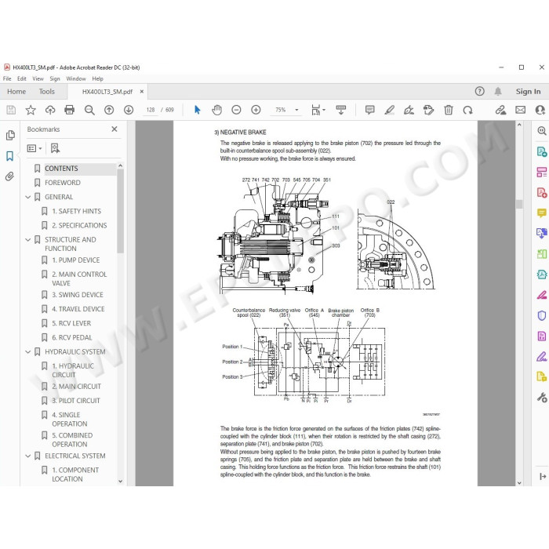Click bookmarks list scroll down arrow
Screen dimensions: 549x549
[x=121, y=482]
